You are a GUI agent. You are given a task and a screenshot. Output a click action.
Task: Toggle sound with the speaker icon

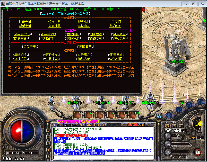tap(200, 102)
